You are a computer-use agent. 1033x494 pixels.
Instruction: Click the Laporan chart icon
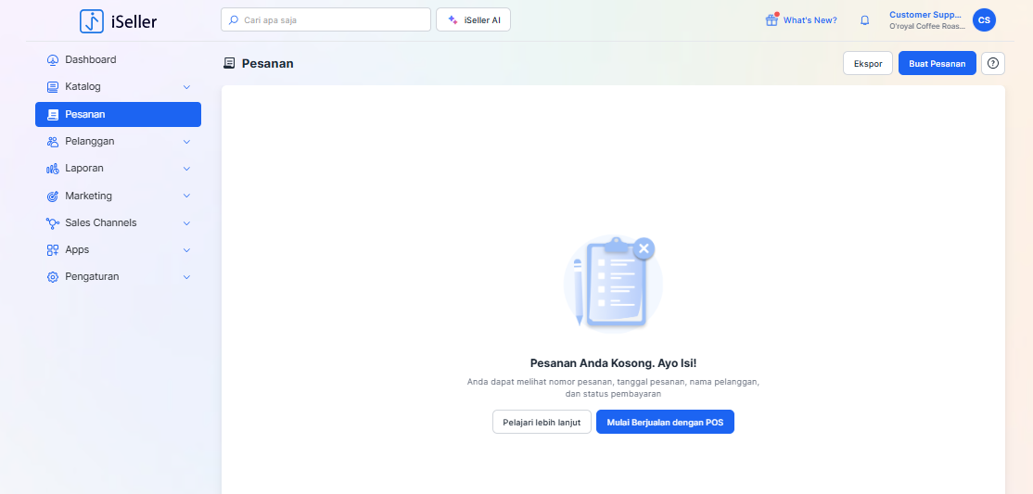53,169
